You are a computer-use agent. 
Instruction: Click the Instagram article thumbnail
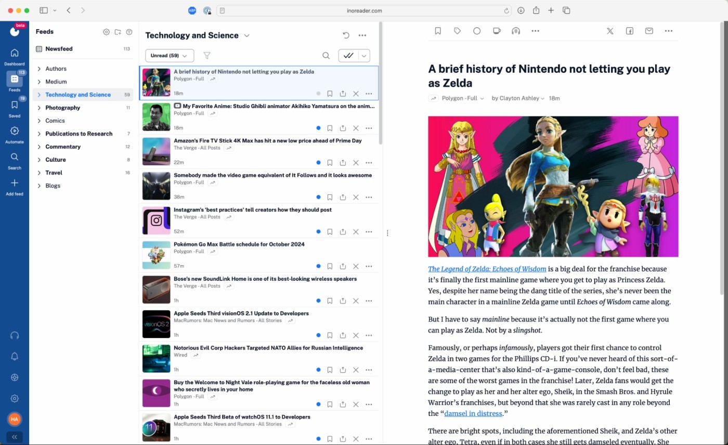pos(157,220)
